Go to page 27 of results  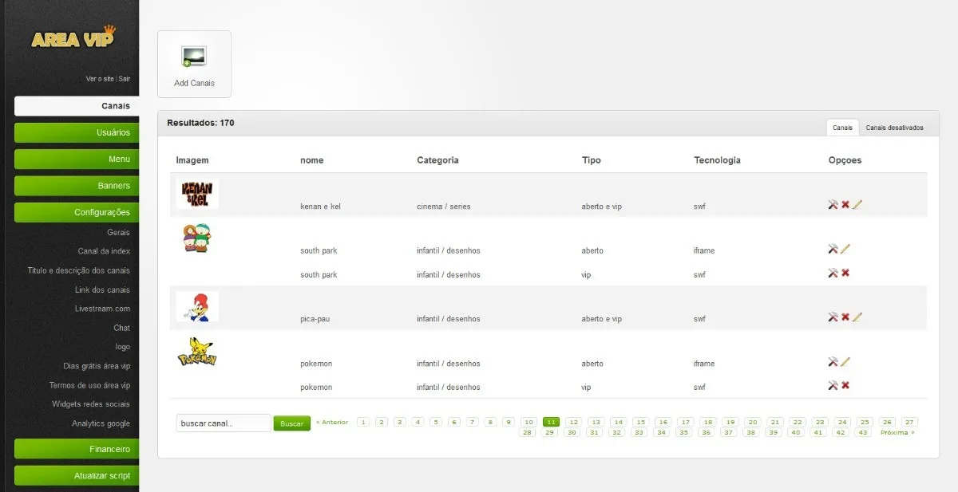click(909, 422)
